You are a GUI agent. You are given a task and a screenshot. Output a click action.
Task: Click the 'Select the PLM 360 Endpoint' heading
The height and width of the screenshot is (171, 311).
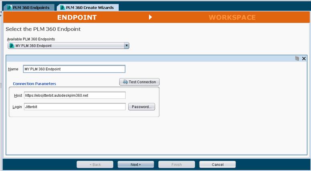[x=43, y=29]
